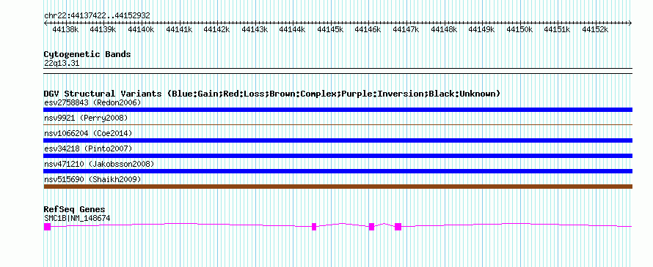Open variant esv34218 (Pinto2007) label
Viewport: 653px width, 267px height.
(88, 148)
